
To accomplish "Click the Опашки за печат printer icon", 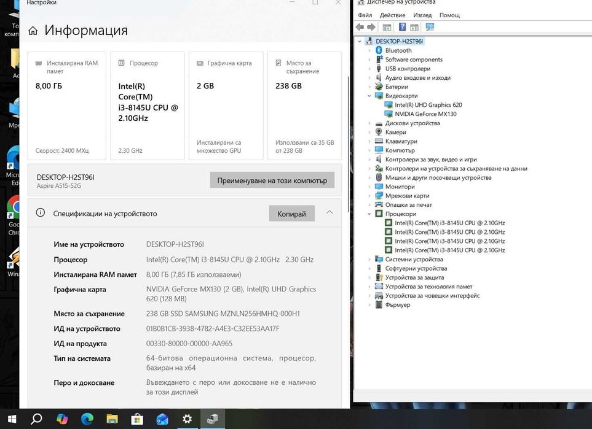I will point(379,204).
